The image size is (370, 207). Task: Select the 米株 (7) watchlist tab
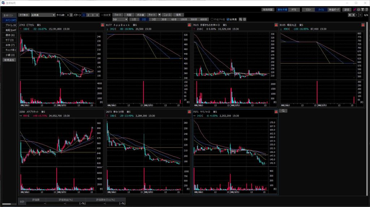[9, 45]
